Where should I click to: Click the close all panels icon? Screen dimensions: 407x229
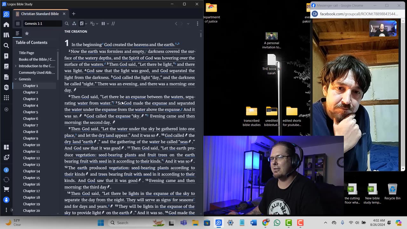(6, 157)
